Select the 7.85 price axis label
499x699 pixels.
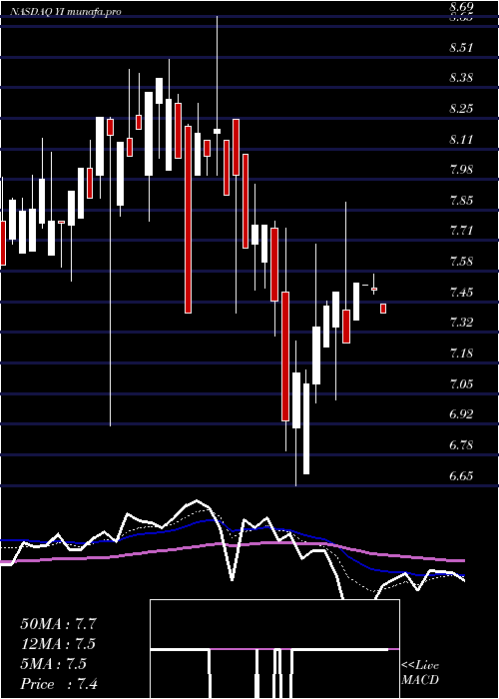click(461, 200)
